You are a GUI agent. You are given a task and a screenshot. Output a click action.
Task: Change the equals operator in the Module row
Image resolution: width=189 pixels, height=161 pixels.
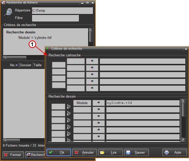point(99,103)
